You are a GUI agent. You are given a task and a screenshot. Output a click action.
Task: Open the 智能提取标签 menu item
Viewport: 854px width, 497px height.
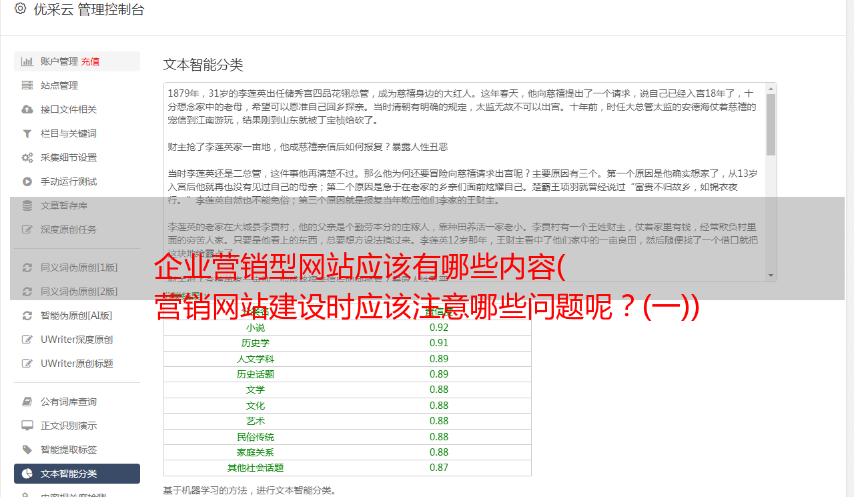point(77,450)
